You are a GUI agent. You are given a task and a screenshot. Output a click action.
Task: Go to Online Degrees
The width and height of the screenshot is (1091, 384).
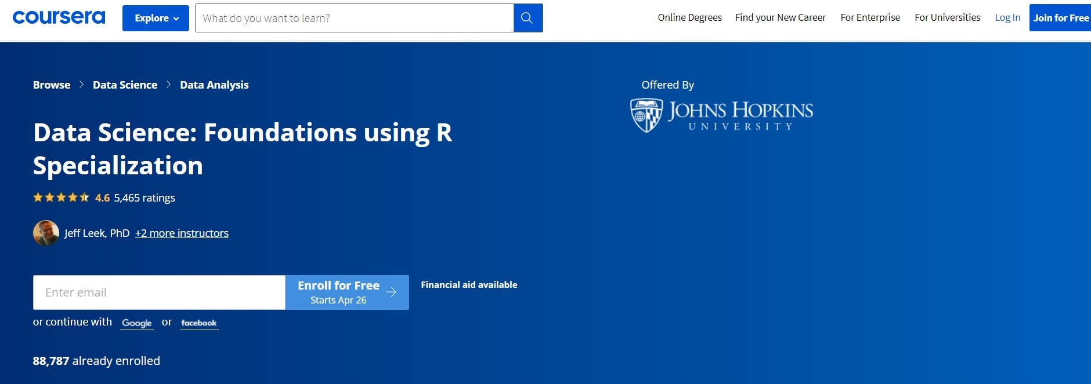689,17
